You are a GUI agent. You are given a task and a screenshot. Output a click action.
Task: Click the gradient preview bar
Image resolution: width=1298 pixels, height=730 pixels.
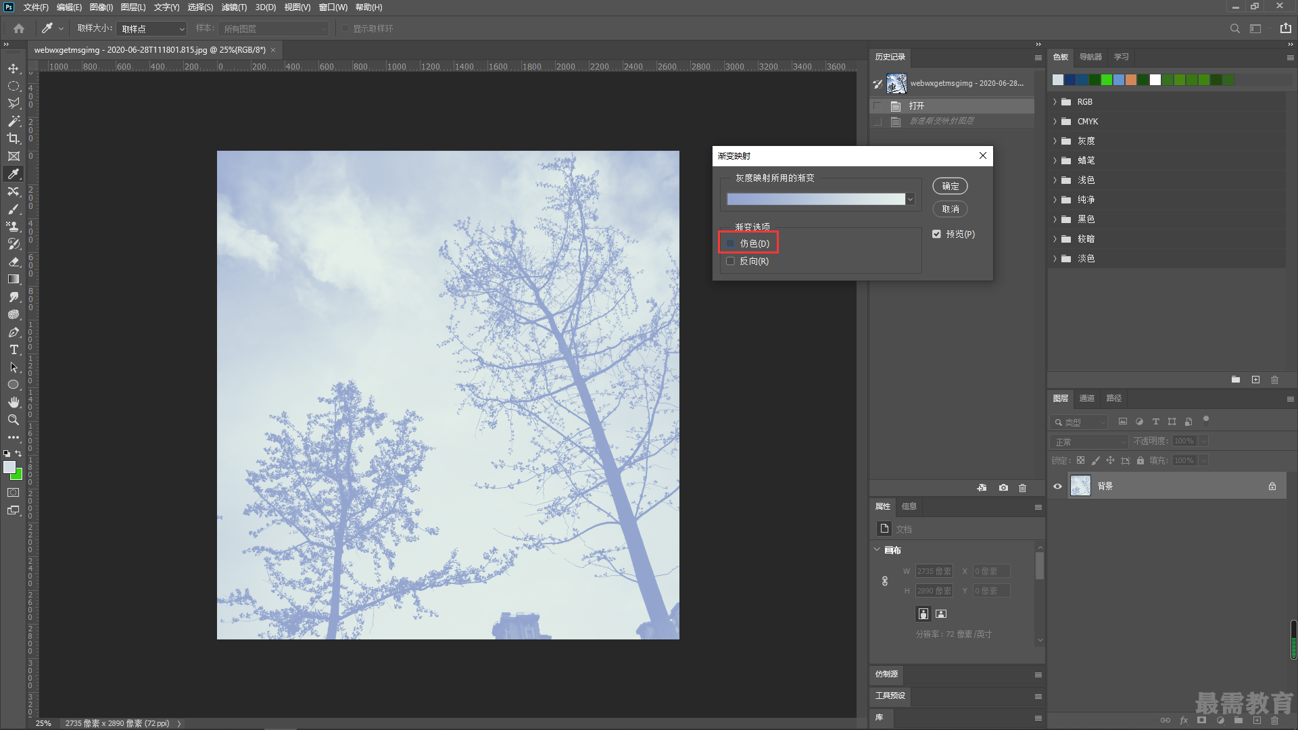pyautogui.click(x=816, y=199)
